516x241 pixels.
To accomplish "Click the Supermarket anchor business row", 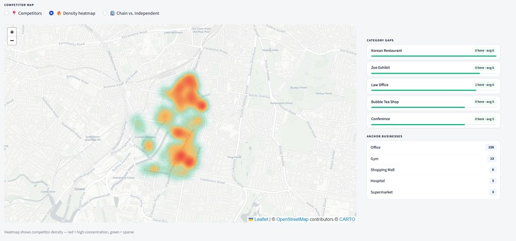I will pos(433,192).
